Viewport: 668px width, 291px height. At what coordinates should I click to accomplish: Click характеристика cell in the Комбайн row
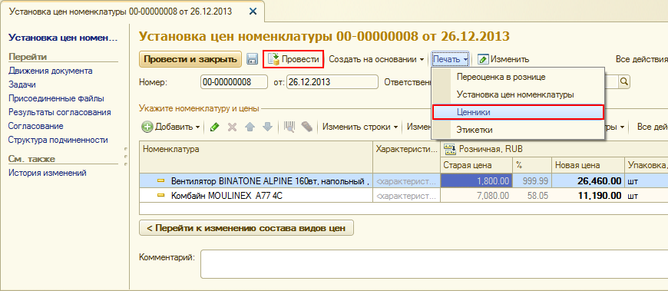[x=406, y=196]
